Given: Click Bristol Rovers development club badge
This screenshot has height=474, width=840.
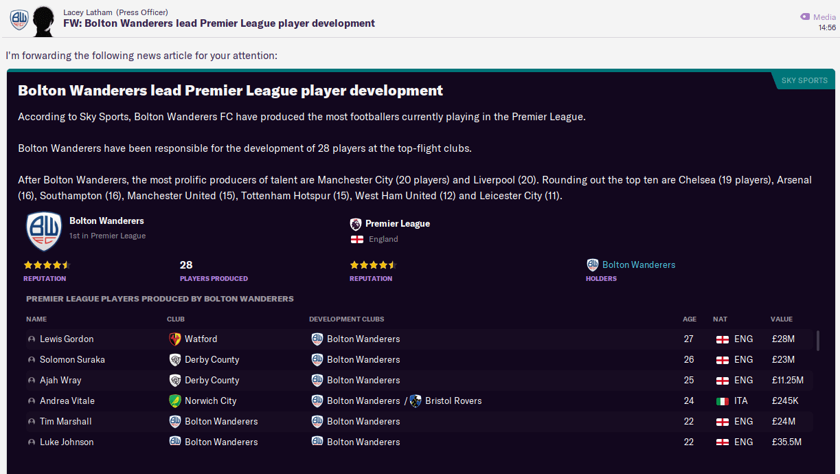Looking at the screenshot, I should 416,400.
